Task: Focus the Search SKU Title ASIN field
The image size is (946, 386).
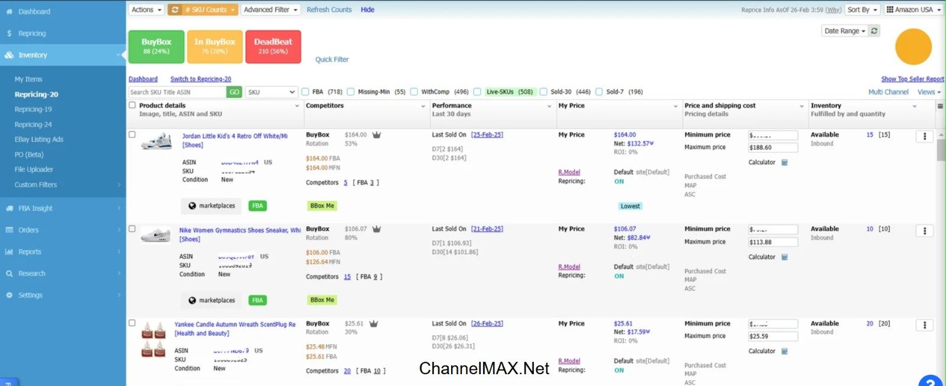Action: pyautogui.click(x=177, y=92)
